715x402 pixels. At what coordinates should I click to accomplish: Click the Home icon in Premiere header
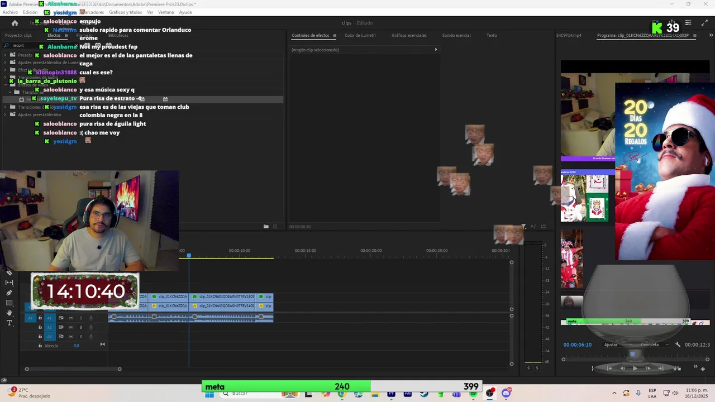(15, 23)
